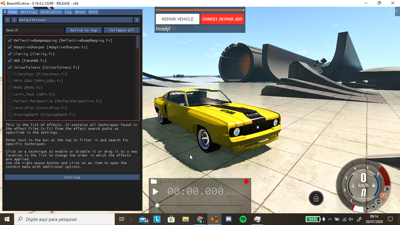Open Discord from the taskbar

229,219
